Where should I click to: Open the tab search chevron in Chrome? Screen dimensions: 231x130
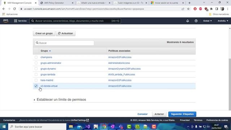[204, 3]
